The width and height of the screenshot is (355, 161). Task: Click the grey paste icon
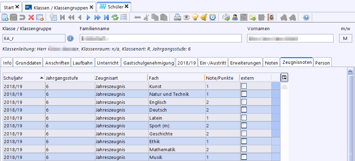click(163, 18)
